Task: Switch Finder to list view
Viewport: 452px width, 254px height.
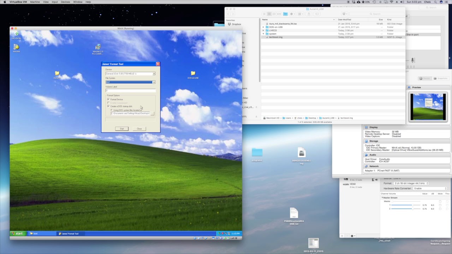Action: pos(269,14)
